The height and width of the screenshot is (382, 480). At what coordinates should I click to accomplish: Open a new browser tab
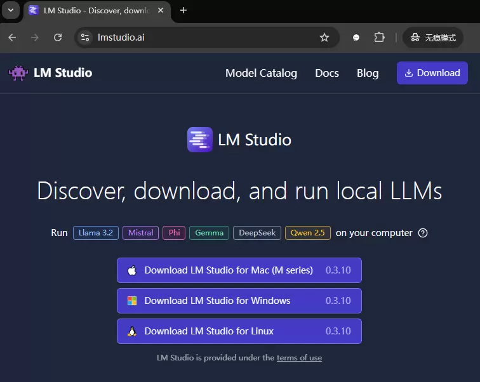(183, 10)
